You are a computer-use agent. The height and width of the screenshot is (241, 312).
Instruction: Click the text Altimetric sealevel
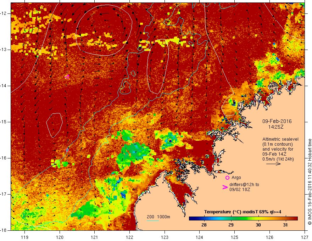280,139
